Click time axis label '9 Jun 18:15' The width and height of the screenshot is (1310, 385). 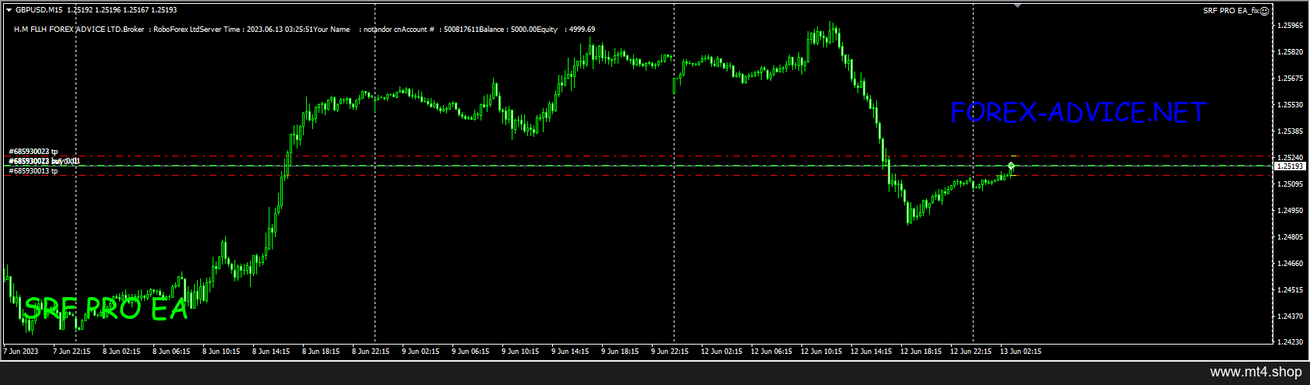tap(620, 352)
